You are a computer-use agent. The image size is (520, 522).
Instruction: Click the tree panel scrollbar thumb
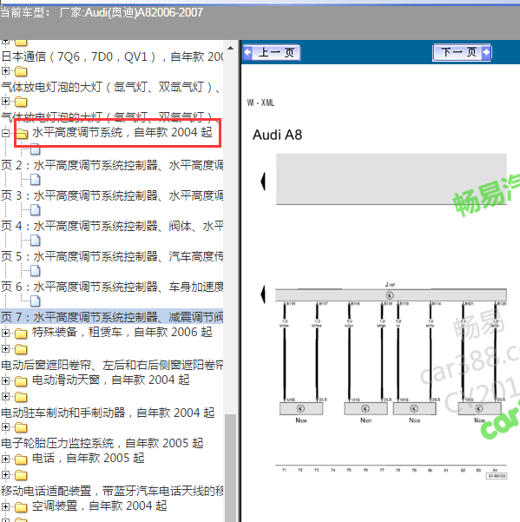coord(230,468)
